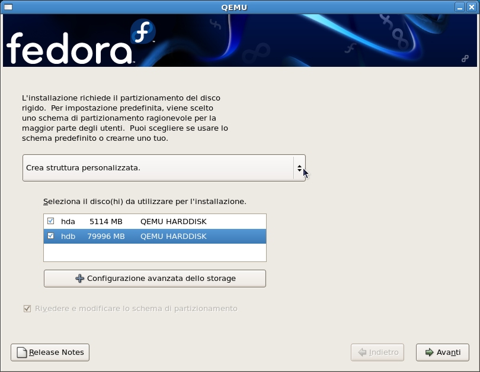480x372 pixels.
Task: Toggle the hda disk checkbox
Action: click(x=50, y=221)
